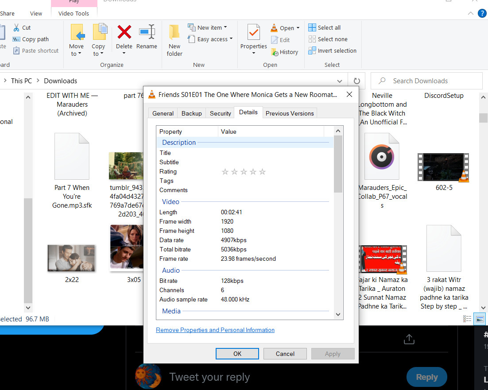Collapse the ribbon with the chevron

[471, 13]
